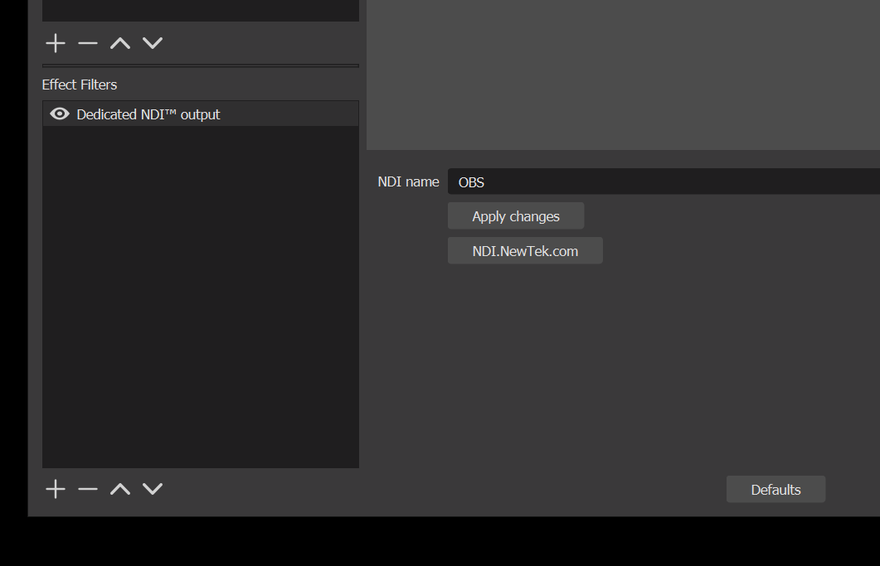The image size is (880, 566).
Task: Move effect filter down
Action: [153, 489]
